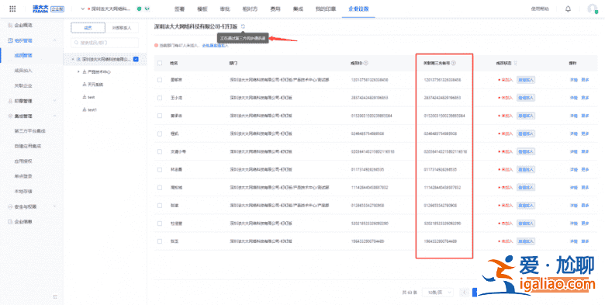Check the row with member ID 01520031...
The image size is (605, 305).
pos(160,116)
